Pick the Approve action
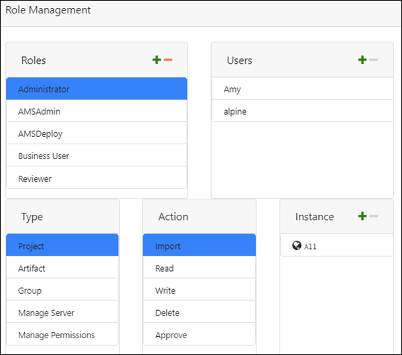The height and width of the screenshot is (355, 402). click(199, 335)
